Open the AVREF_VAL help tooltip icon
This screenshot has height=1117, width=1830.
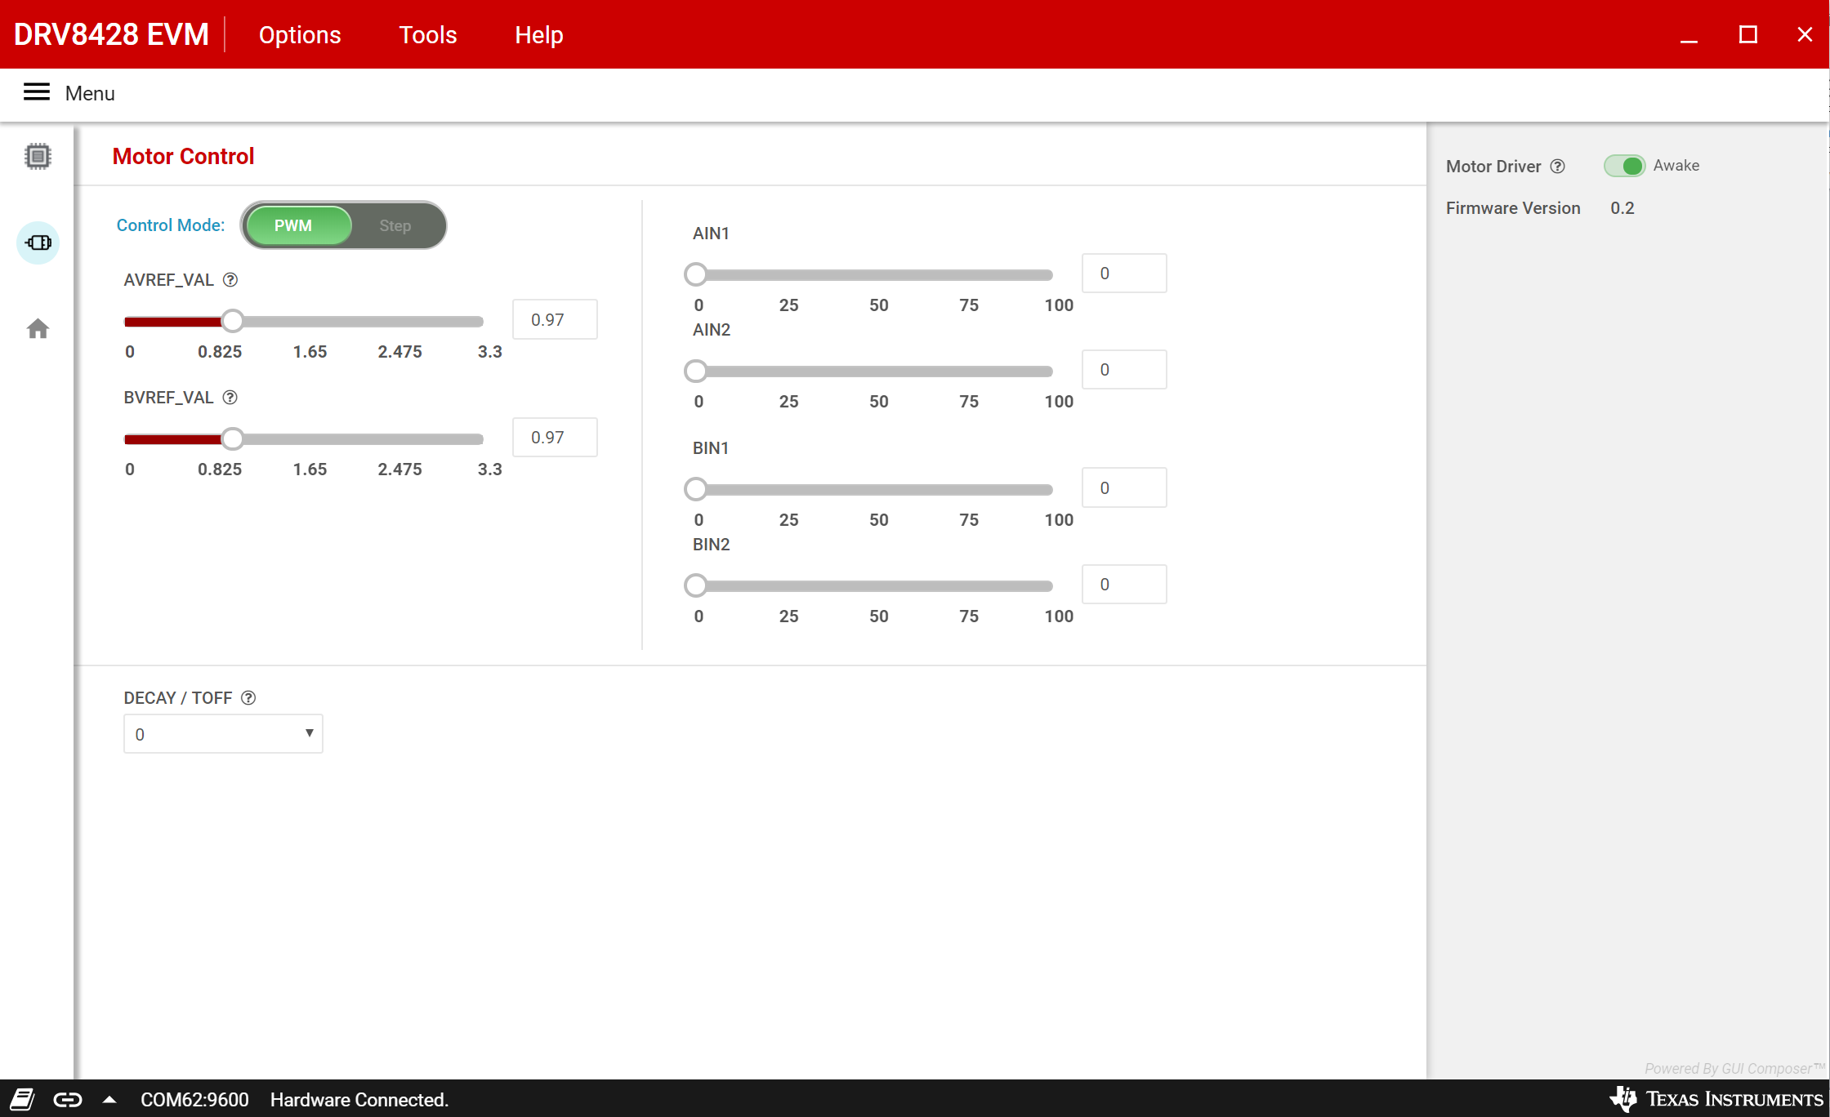tap(230, 279)
